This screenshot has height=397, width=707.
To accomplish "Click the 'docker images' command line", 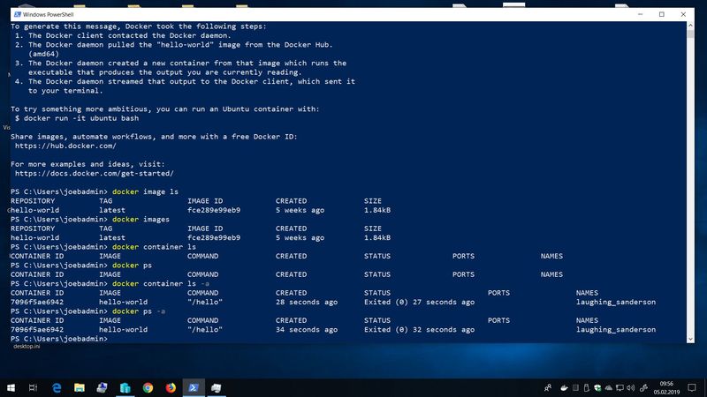I will 141,219.
